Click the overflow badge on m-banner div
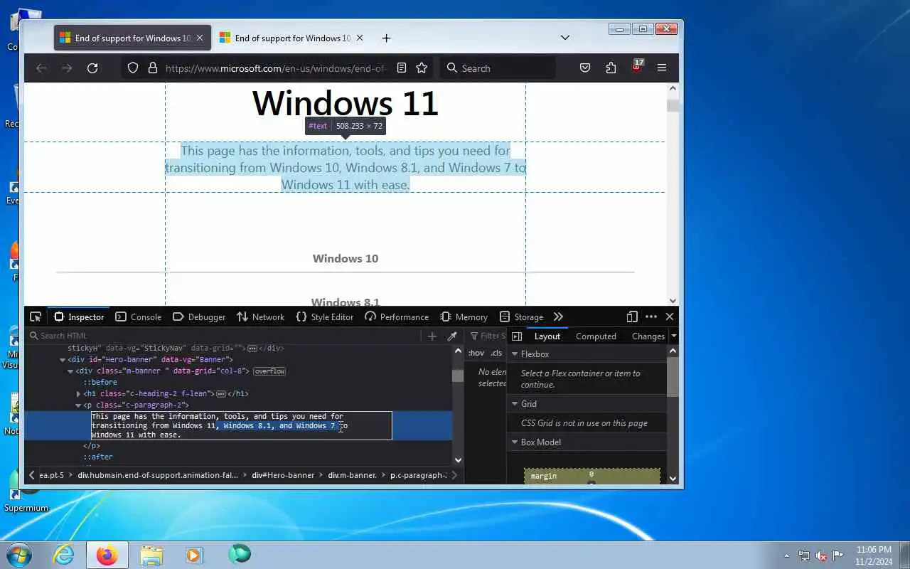910x569 pixels. 269,371
